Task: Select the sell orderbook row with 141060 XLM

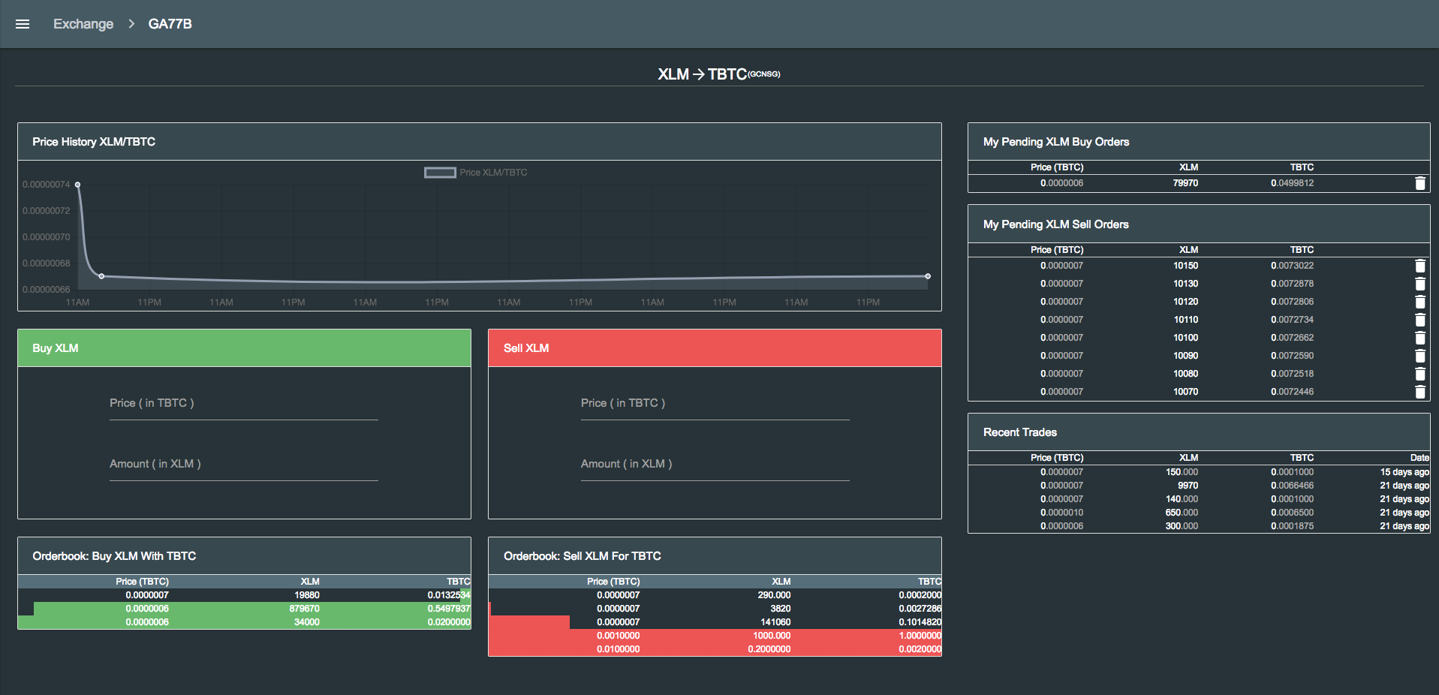Action: coord(715,622)
